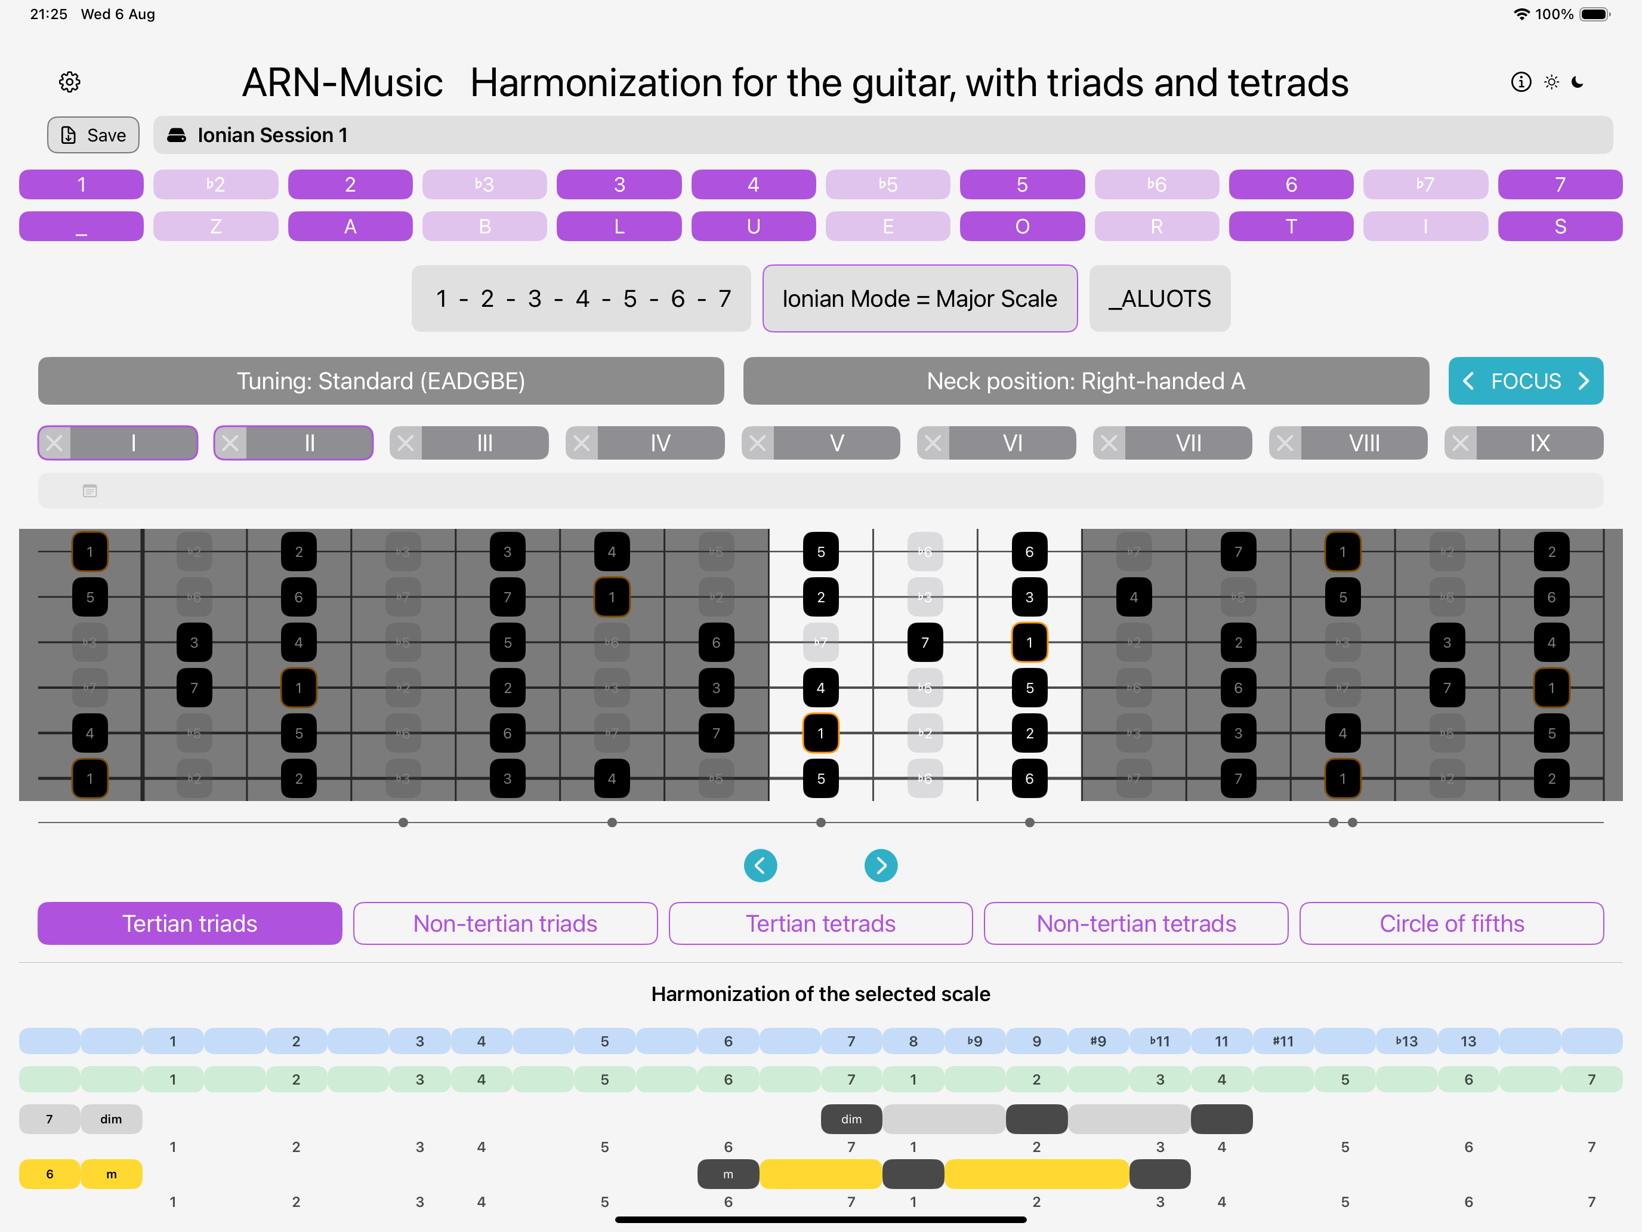Go to previous fretboard position arrow
This screenshot has width=1642, height=1232.
pos(760,865)
